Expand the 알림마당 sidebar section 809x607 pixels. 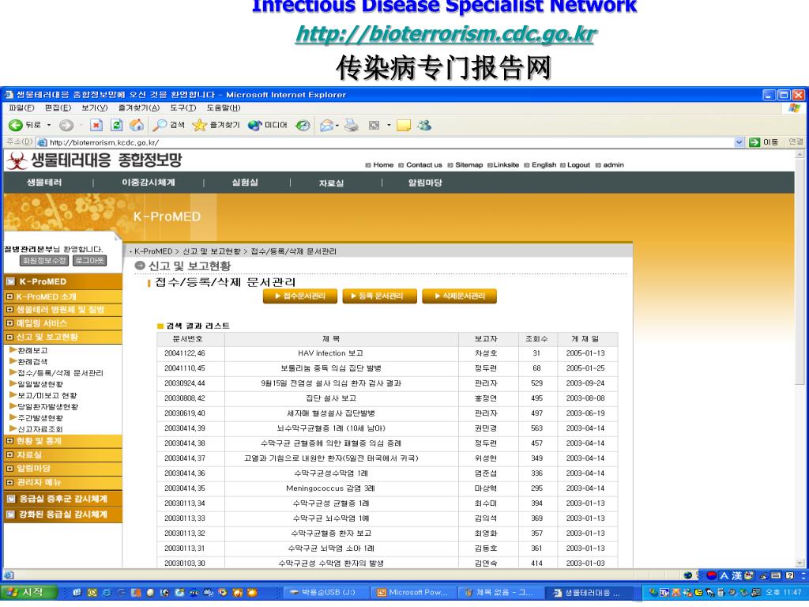pyautogui.click(x=62, y=469)
